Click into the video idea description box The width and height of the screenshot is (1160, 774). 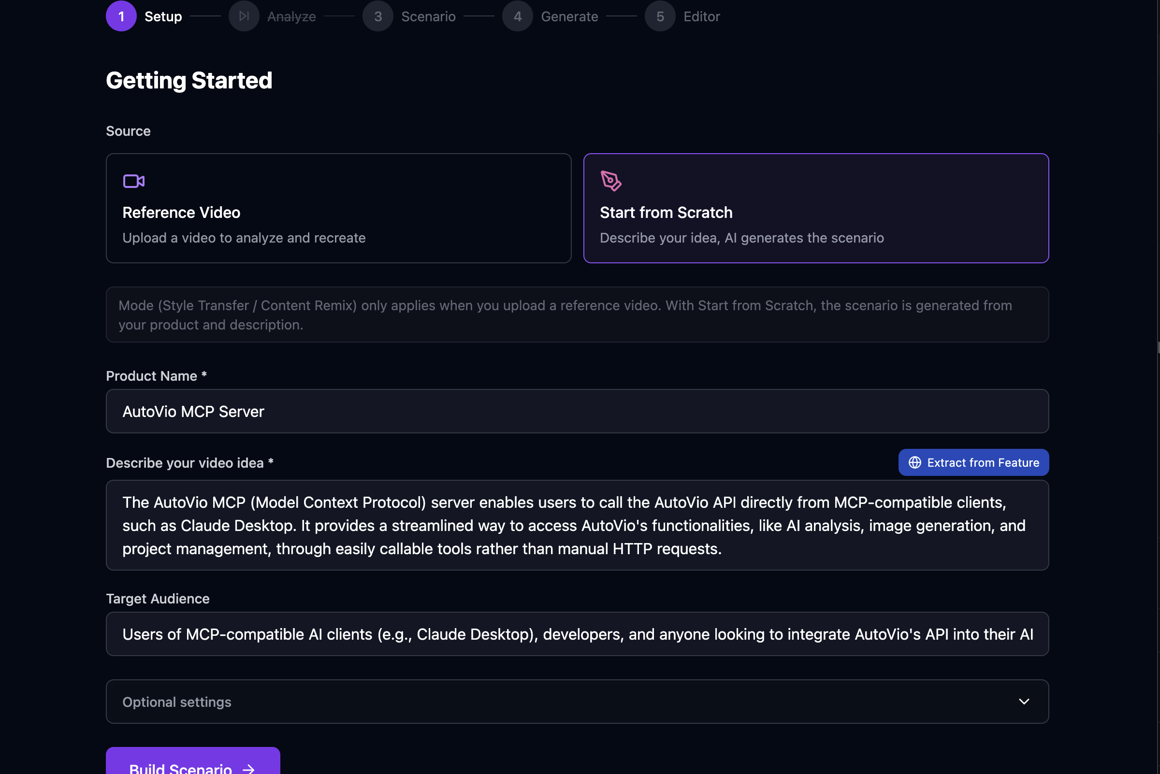(x=577, y=525)
